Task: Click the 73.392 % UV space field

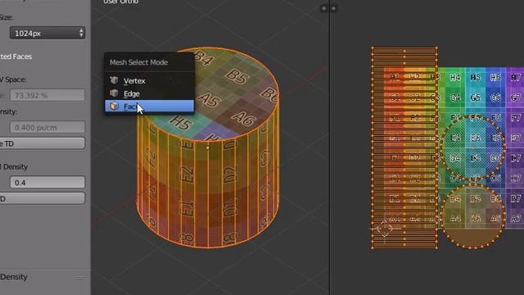Action: pyautogui.click(x=47, y=95)
